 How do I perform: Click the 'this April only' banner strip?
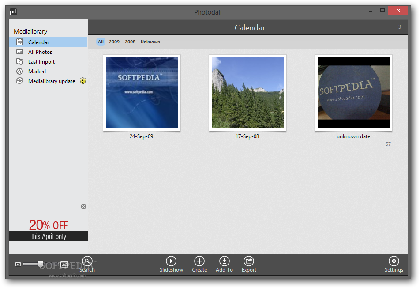point(49,236)
